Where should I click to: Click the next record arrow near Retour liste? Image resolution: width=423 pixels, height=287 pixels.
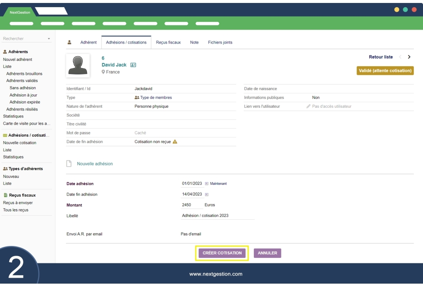pos(409,57)
